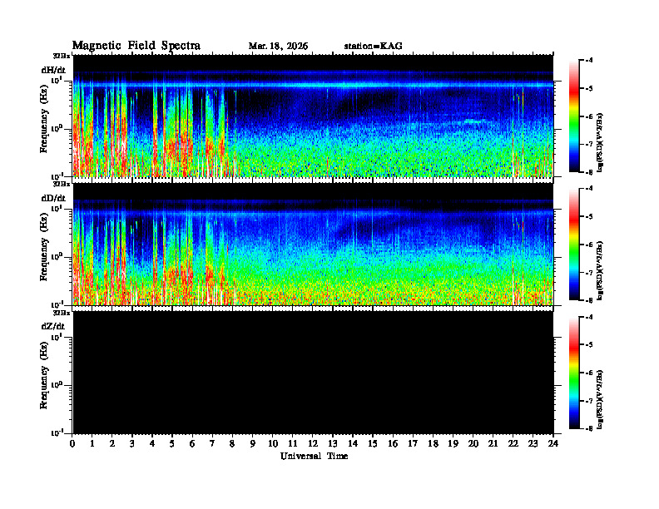
Task: Click the 10^-1 frequency tick of dZ/dt panel
Action: pos(57,432)
